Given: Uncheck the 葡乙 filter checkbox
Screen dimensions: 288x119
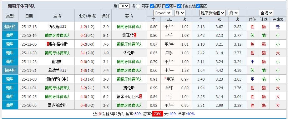Looking at the screenshot, I should click(198, 6).
